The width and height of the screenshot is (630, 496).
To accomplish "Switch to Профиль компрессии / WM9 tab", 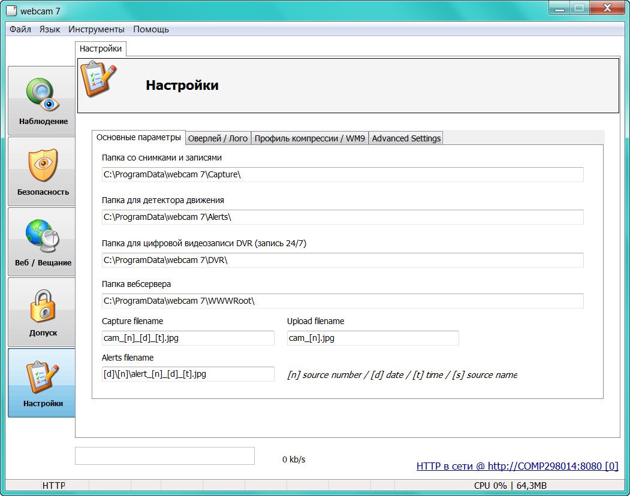I will click(309, 138).
